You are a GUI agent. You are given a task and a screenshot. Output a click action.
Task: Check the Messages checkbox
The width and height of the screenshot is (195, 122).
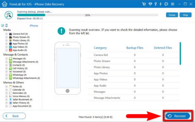[6, 58]
